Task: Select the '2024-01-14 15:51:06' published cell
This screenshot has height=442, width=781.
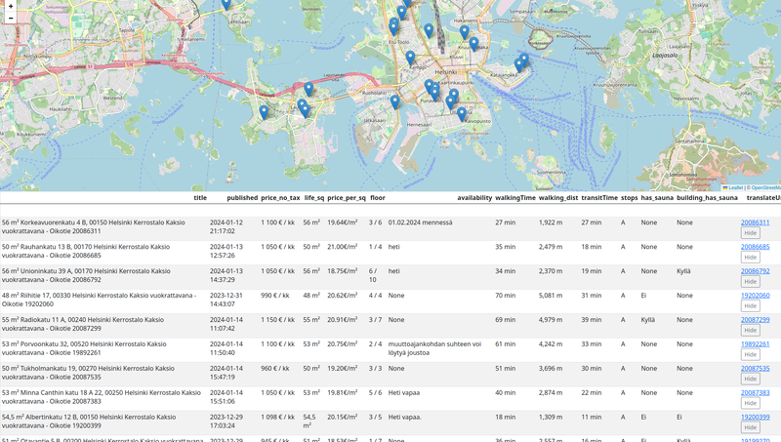Action: (x=226, y=397)
